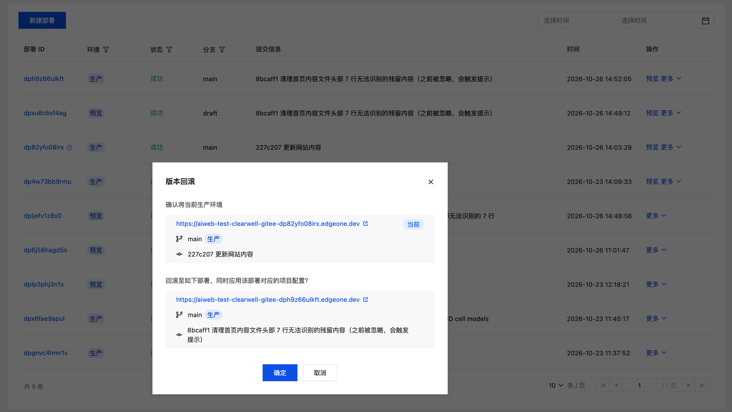Open the dp82yfo08irx edgeone.dev URL in dialog

tap(268, 224)
